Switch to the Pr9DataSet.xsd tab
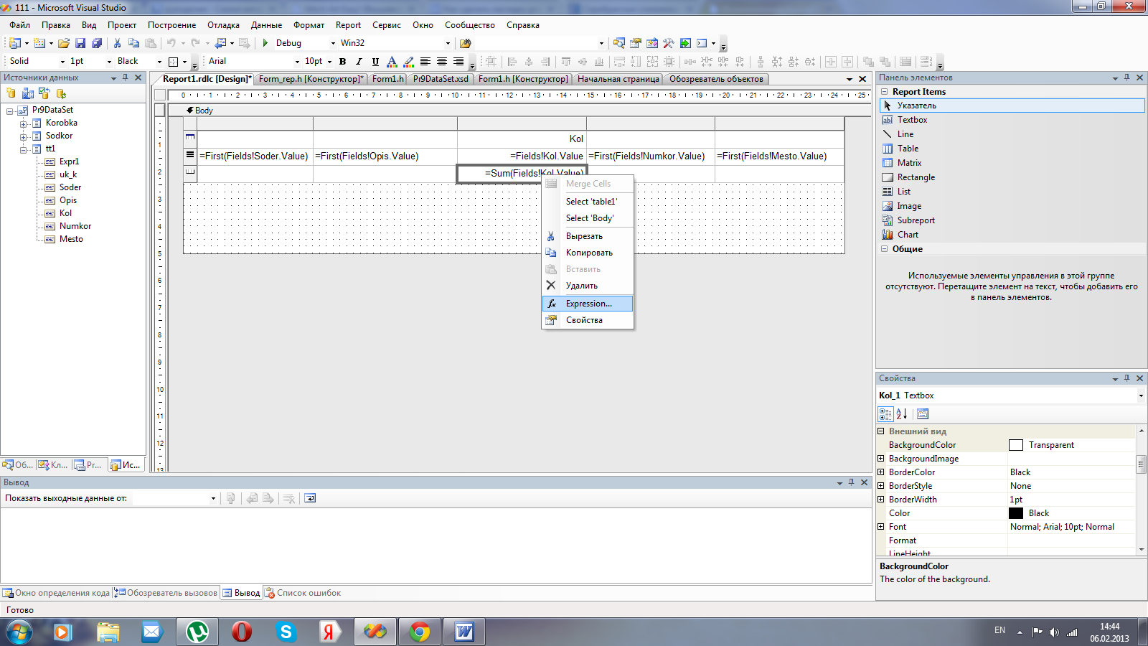This screenshot has width=1148, height=646. click(440, 79)
